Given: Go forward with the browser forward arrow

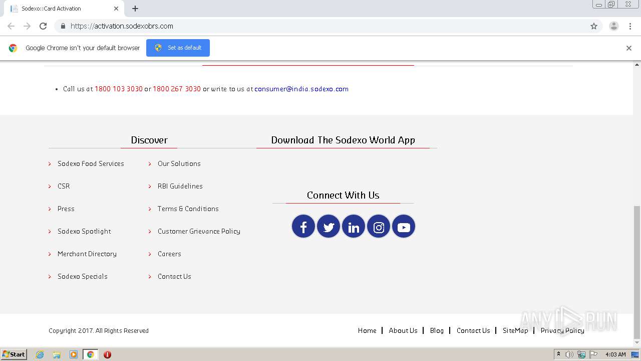Looking at the screenshot, I should (x=27, y=26).
